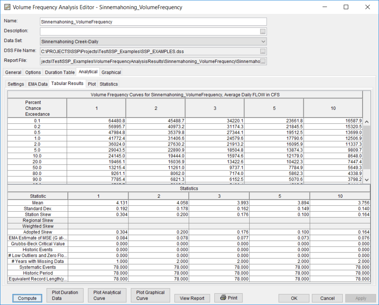Click frequency table scrollbar down arrow
The width and height of the screenshot is (379, 305).
pos(367,180)
